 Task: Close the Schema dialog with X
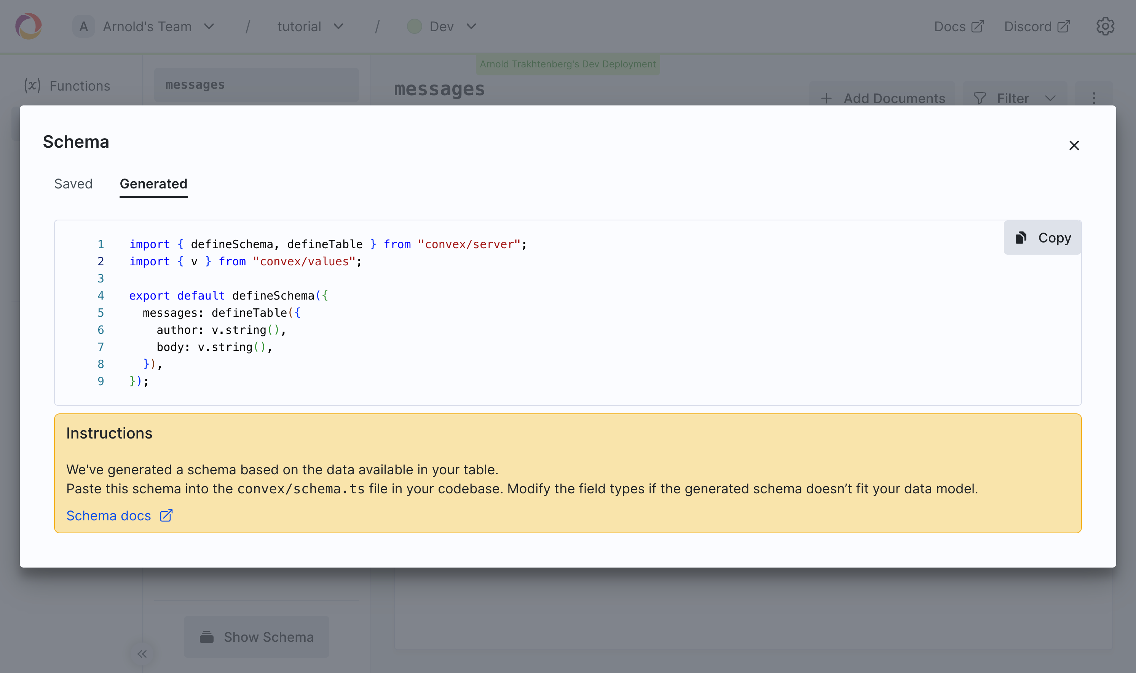coord(1074,145)
